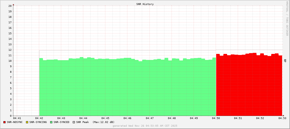Select the 04:46 tick on the time axis
This screenshot has height=129, width=290.
[x=127, y=118]
